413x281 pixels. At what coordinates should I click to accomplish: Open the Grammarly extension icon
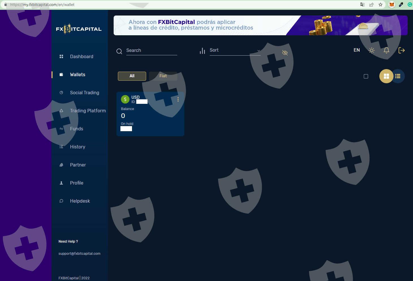pyautogui.click(x=410, y=5)
